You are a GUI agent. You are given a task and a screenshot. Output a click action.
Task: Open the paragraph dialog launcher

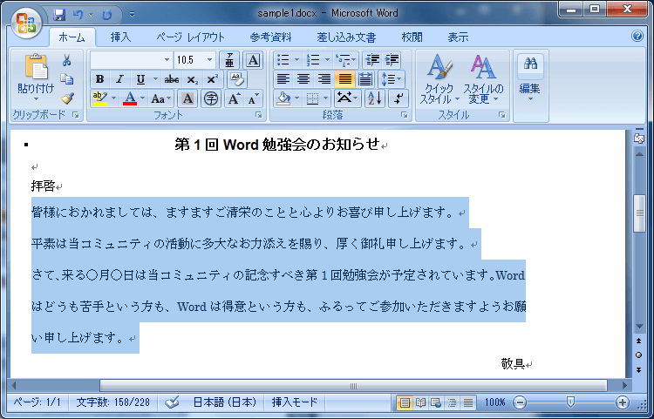coord(404,115)
